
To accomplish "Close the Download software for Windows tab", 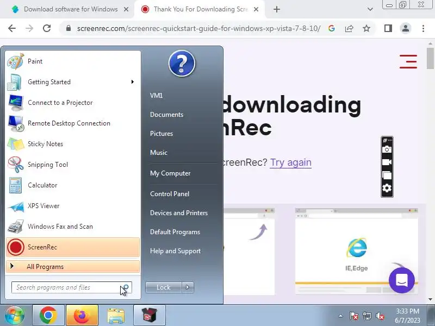I will pos(126,9).
